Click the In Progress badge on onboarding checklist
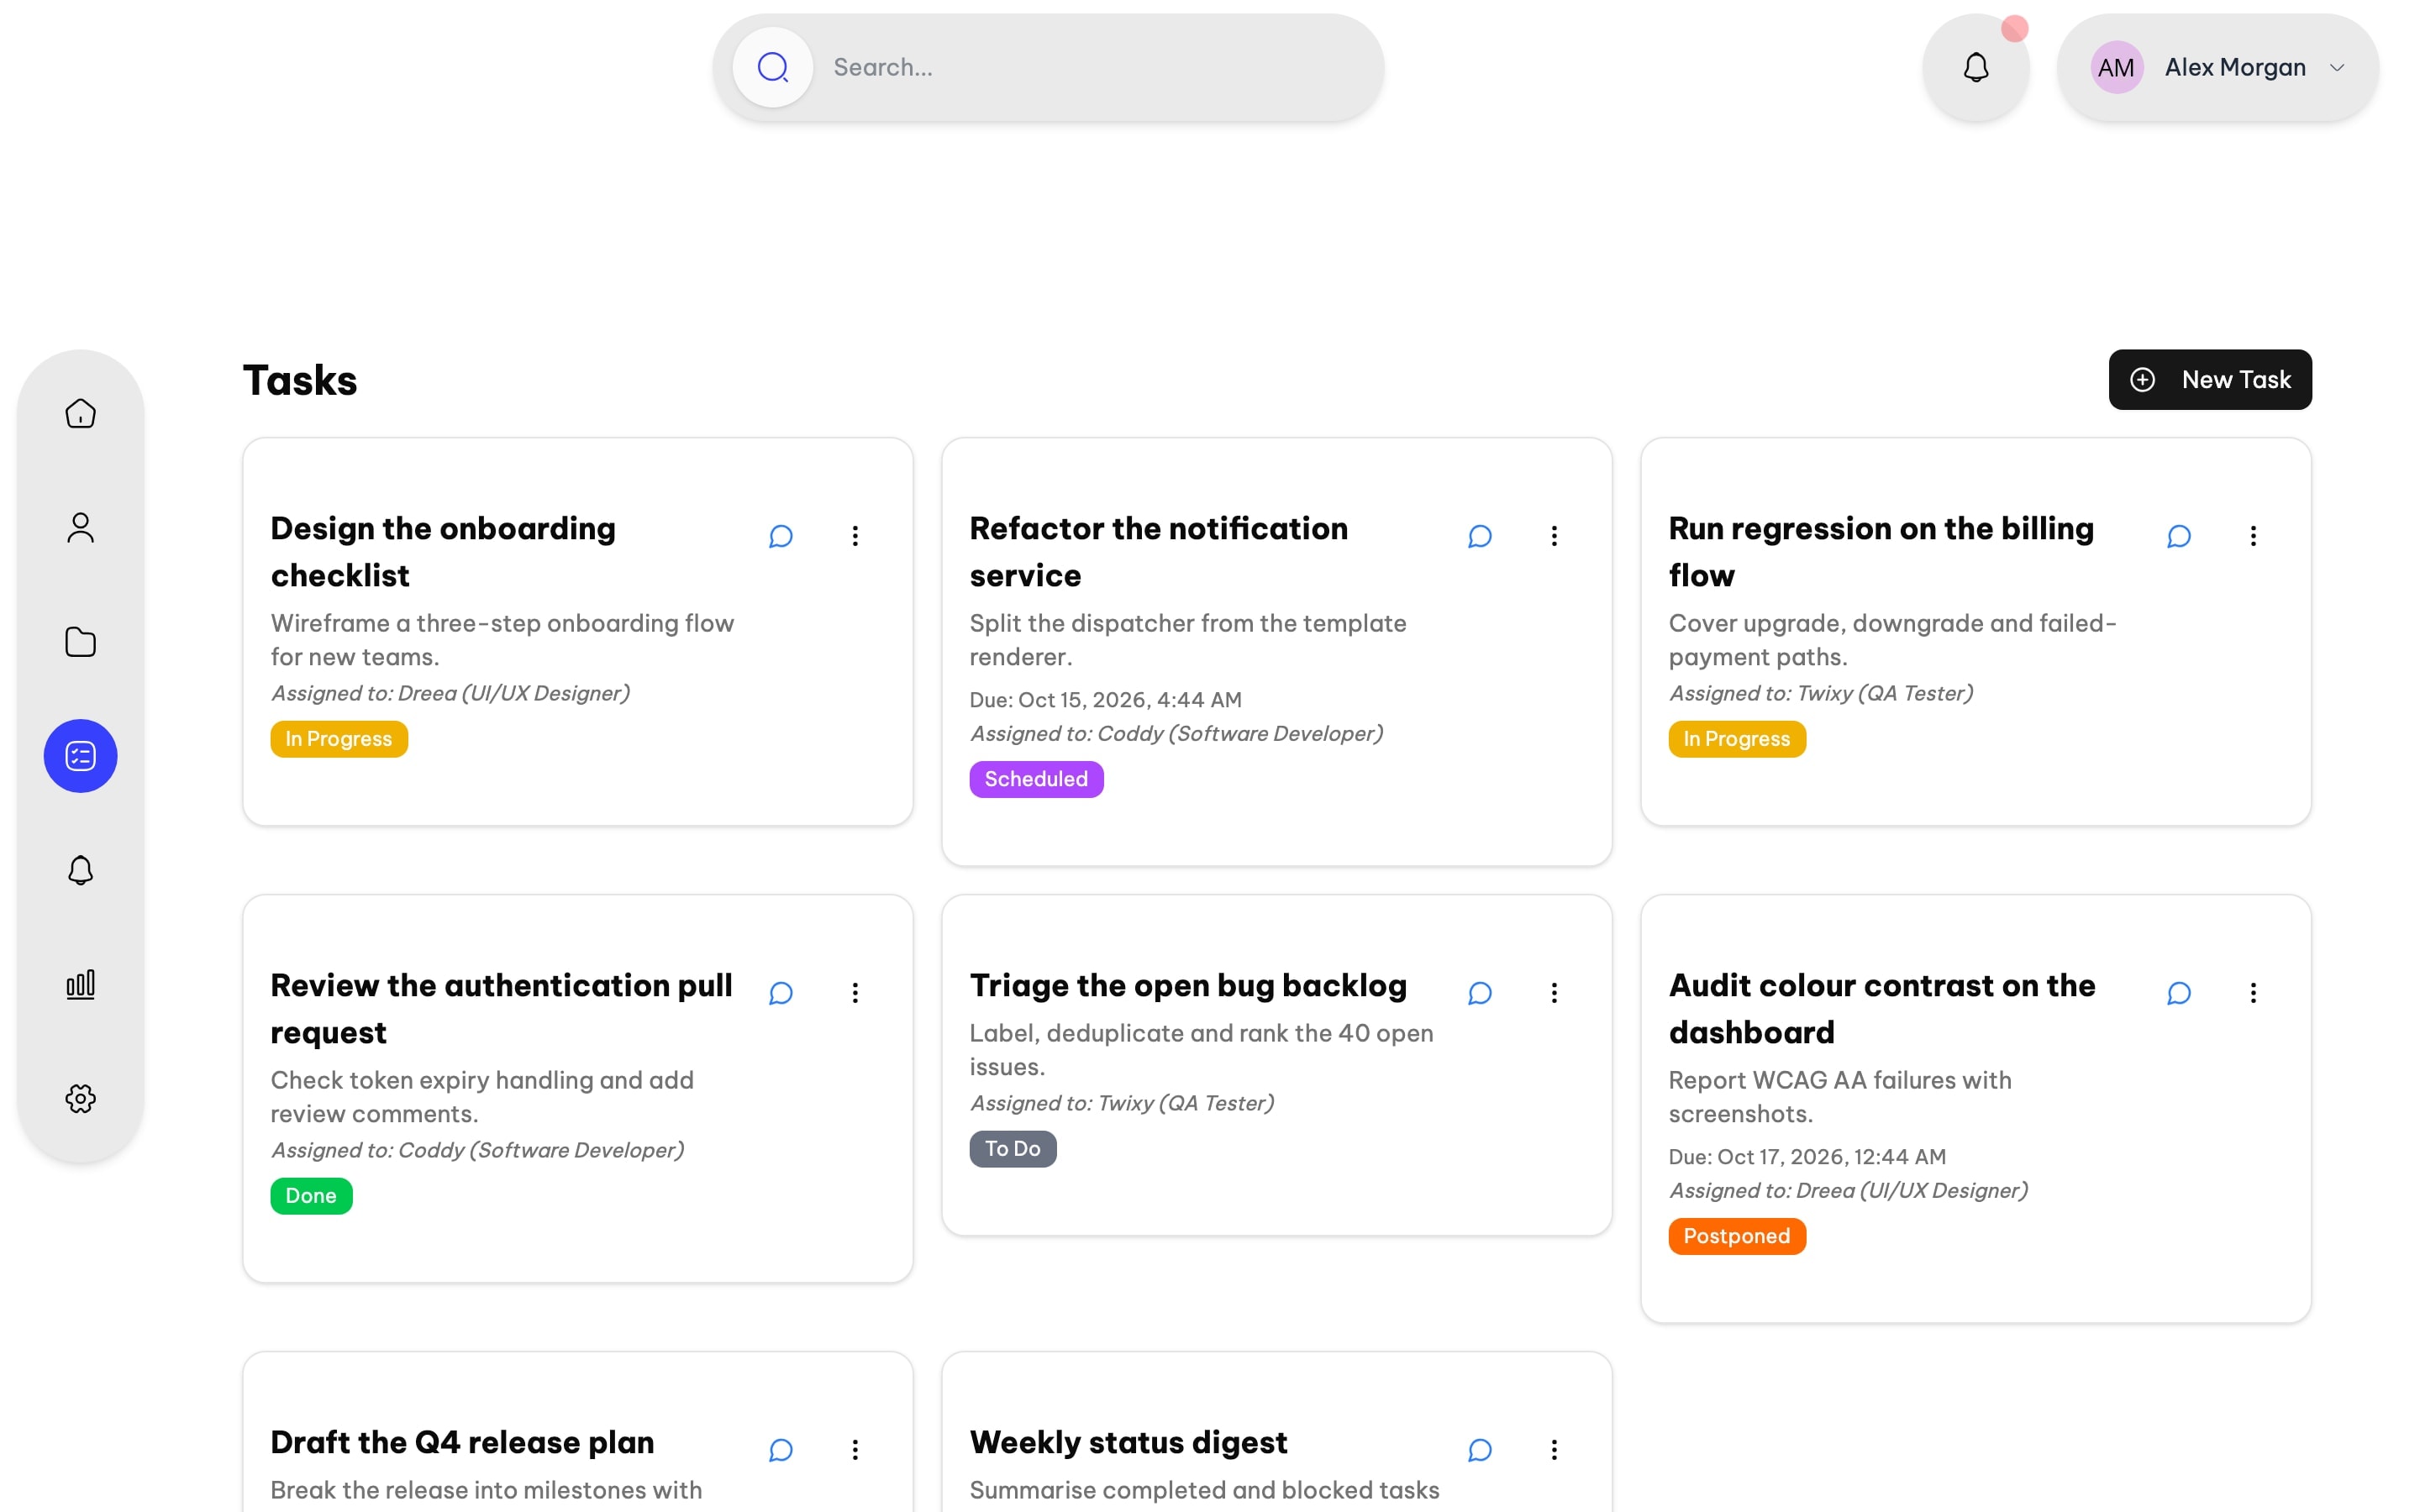 [339, 739]
